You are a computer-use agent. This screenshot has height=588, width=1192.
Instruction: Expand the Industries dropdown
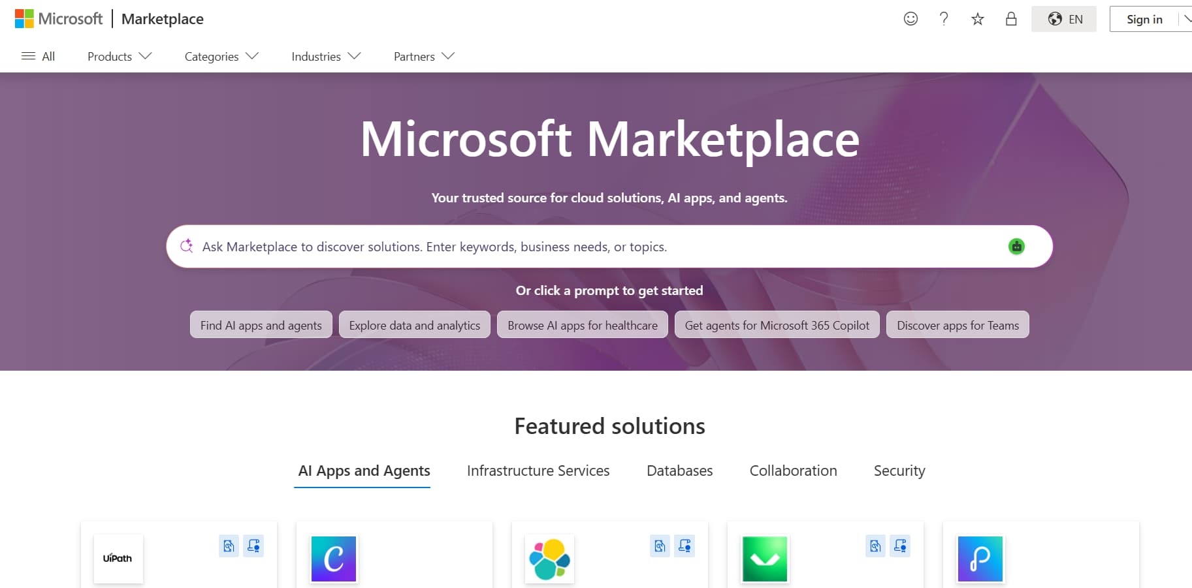(326, 56)
